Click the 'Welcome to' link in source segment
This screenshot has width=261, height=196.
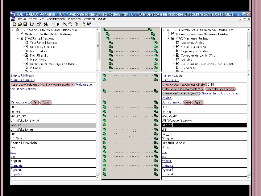click(x=84, y=85)
